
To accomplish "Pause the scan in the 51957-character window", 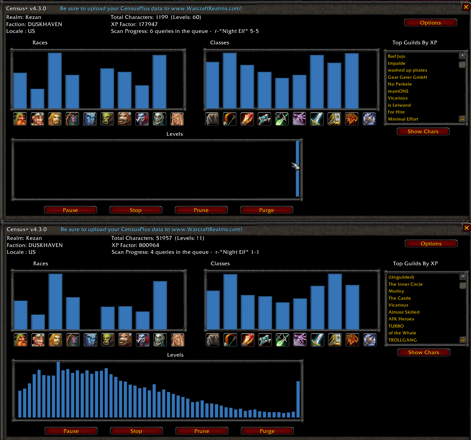I will click(71, 431).
